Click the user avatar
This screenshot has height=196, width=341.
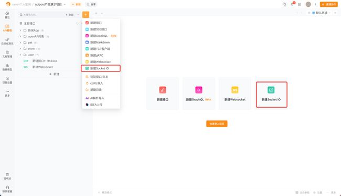tap(308, 4)
